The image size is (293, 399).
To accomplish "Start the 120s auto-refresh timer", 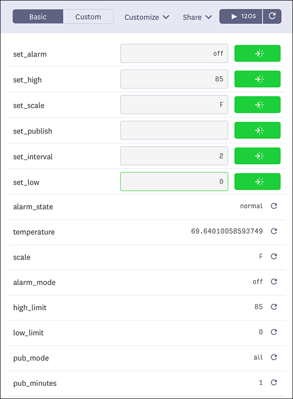I will click(241, 16).
